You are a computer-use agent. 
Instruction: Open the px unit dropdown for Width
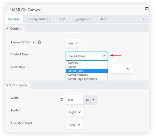(x=90, y=100)
